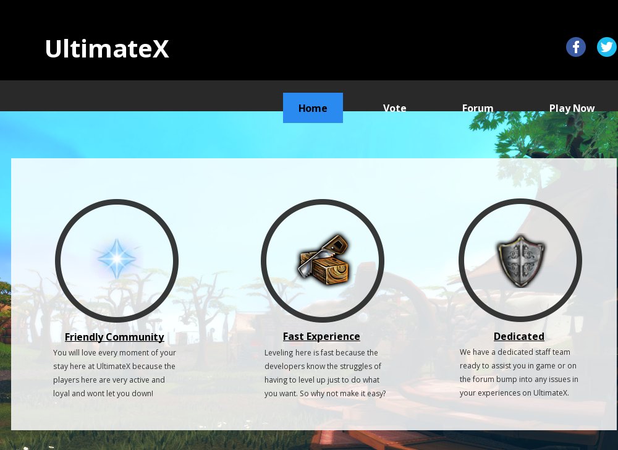The width and height of the screenshot is (618, 450).
Task: Open the Dedicated heading link
Action: (x=519, y=336)
